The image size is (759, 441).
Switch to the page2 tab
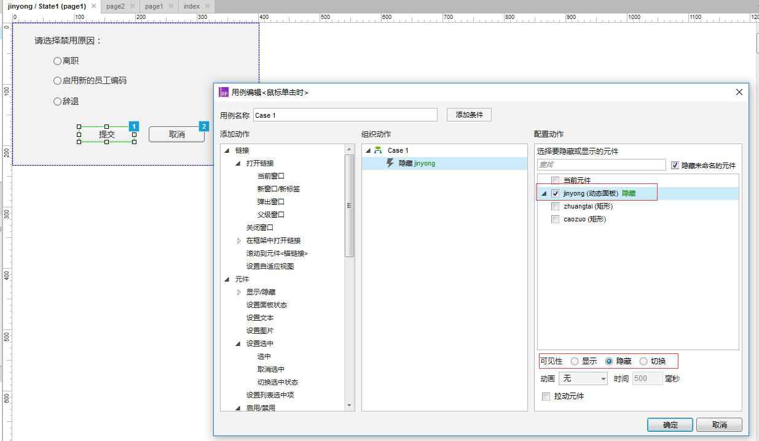click(115, 6)
